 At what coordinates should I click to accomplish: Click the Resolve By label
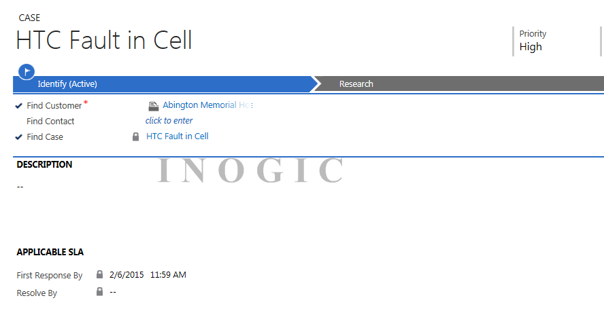(37, 293)
